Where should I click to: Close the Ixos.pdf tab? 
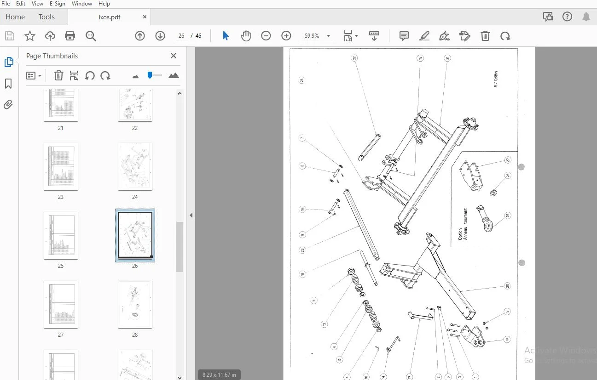(x=145, y=17)
